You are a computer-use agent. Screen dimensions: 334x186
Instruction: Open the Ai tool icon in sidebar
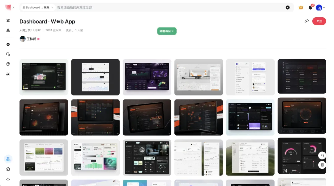pyautogui.click(x=8, y=74)
